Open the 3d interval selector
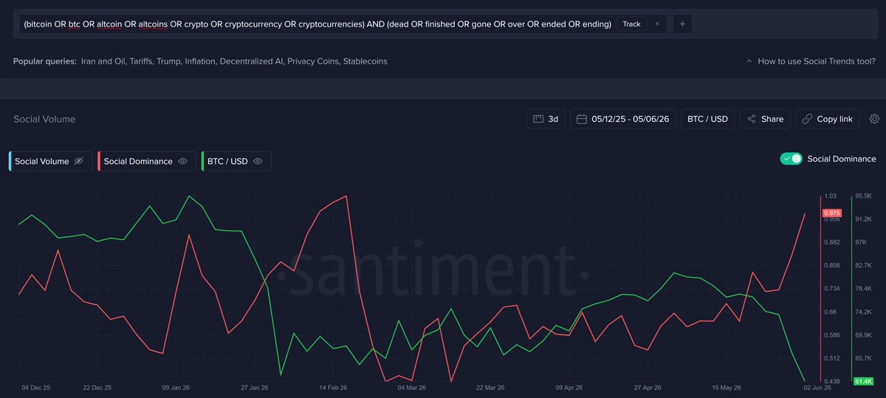Image resolution: width=886 pixels, height=398 pixels. click(x=546, y=119)
